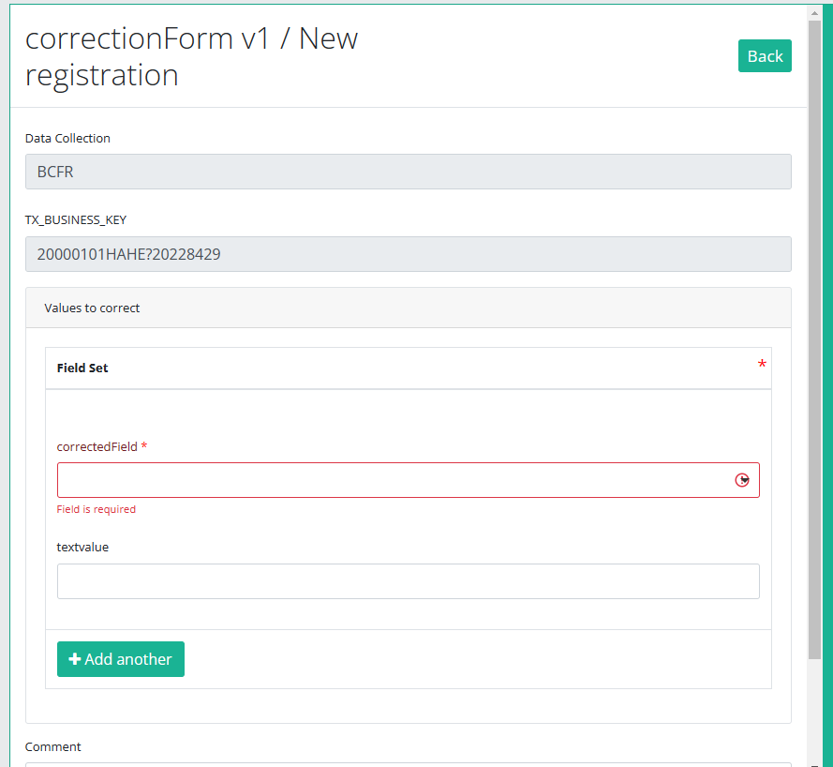Click the TX_BUSINESS_KEY field value
The width and height of the screenshot is (833, 767).
coord(408,254)
